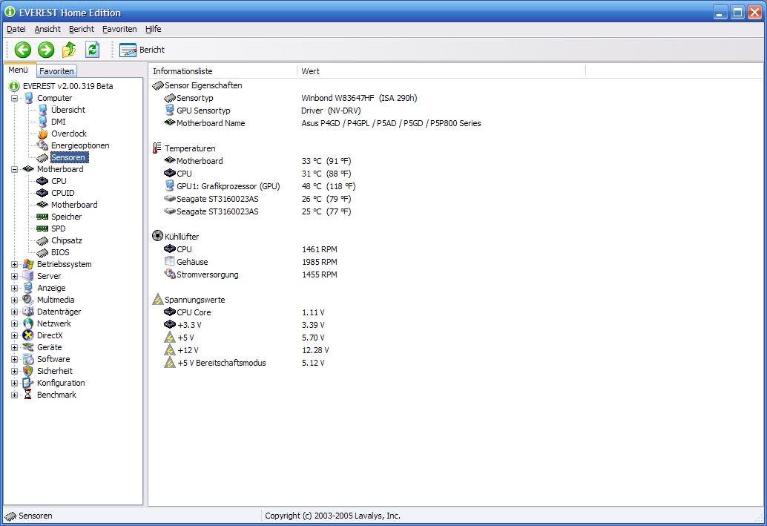Click the up-one-level arrow icon
This screenshot has height=526, width=767.
pos(69,50)
